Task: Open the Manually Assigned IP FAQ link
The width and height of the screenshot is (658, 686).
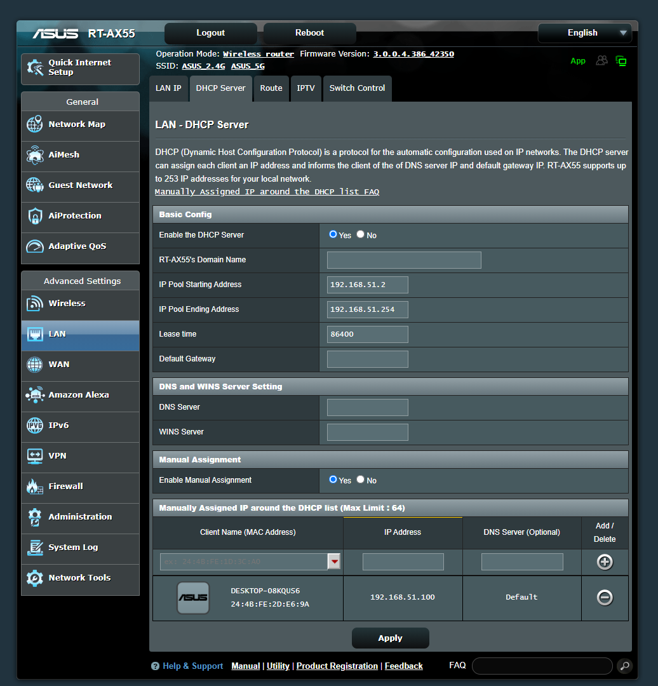Action: tap(267, 192)
